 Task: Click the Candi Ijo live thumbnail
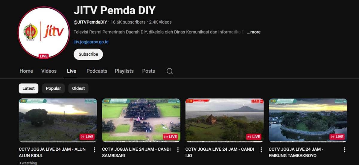[225, 120]
